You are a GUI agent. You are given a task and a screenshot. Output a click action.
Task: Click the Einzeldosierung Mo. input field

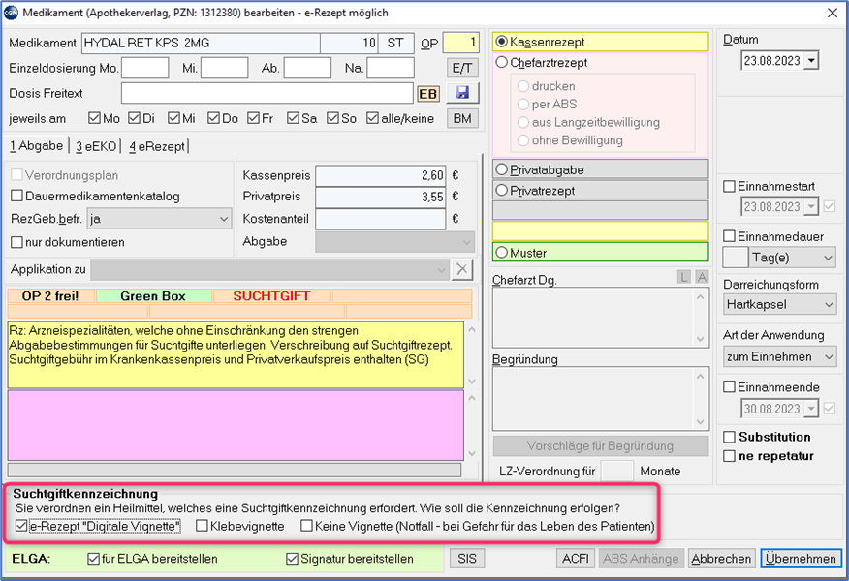click(x=145, y=68)
